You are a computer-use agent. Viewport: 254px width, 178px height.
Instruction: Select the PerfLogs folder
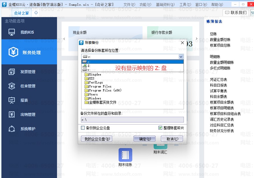[94, 82]
